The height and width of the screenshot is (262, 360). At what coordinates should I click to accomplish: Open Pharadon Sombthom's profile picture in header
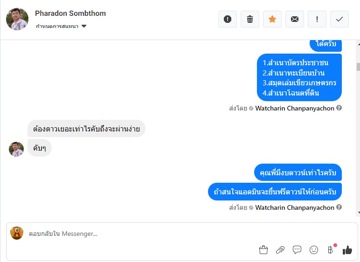[17, 19]
